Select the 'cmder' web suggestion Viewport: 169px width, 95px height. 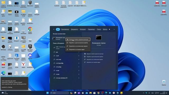tap(58, 74)
